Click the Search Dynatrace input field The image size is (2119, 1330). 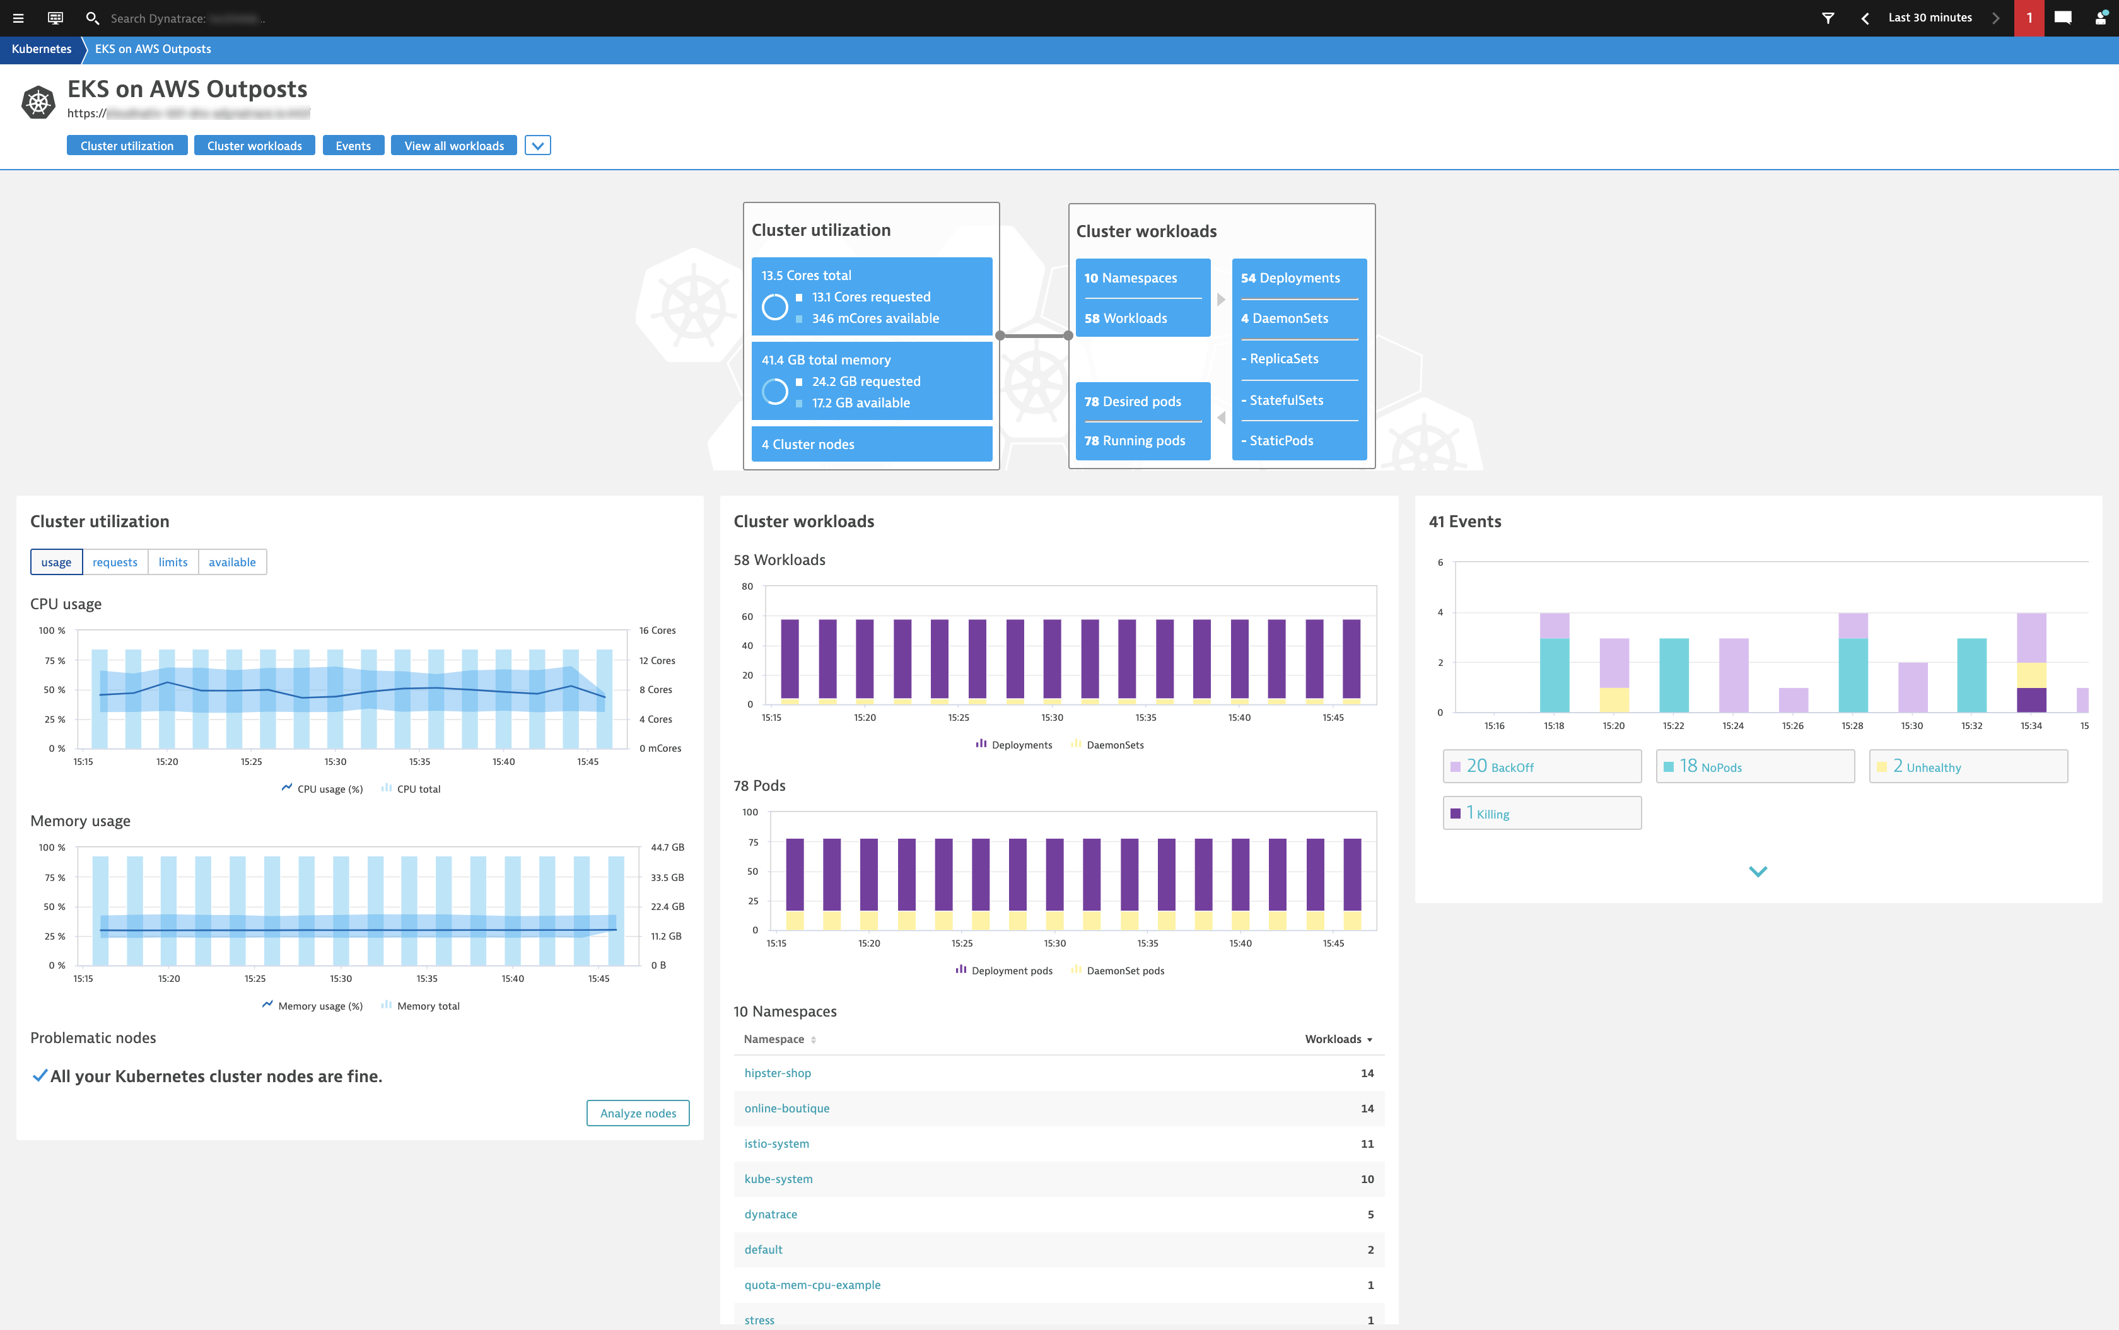pyautogui.click(x=187, y=18)
